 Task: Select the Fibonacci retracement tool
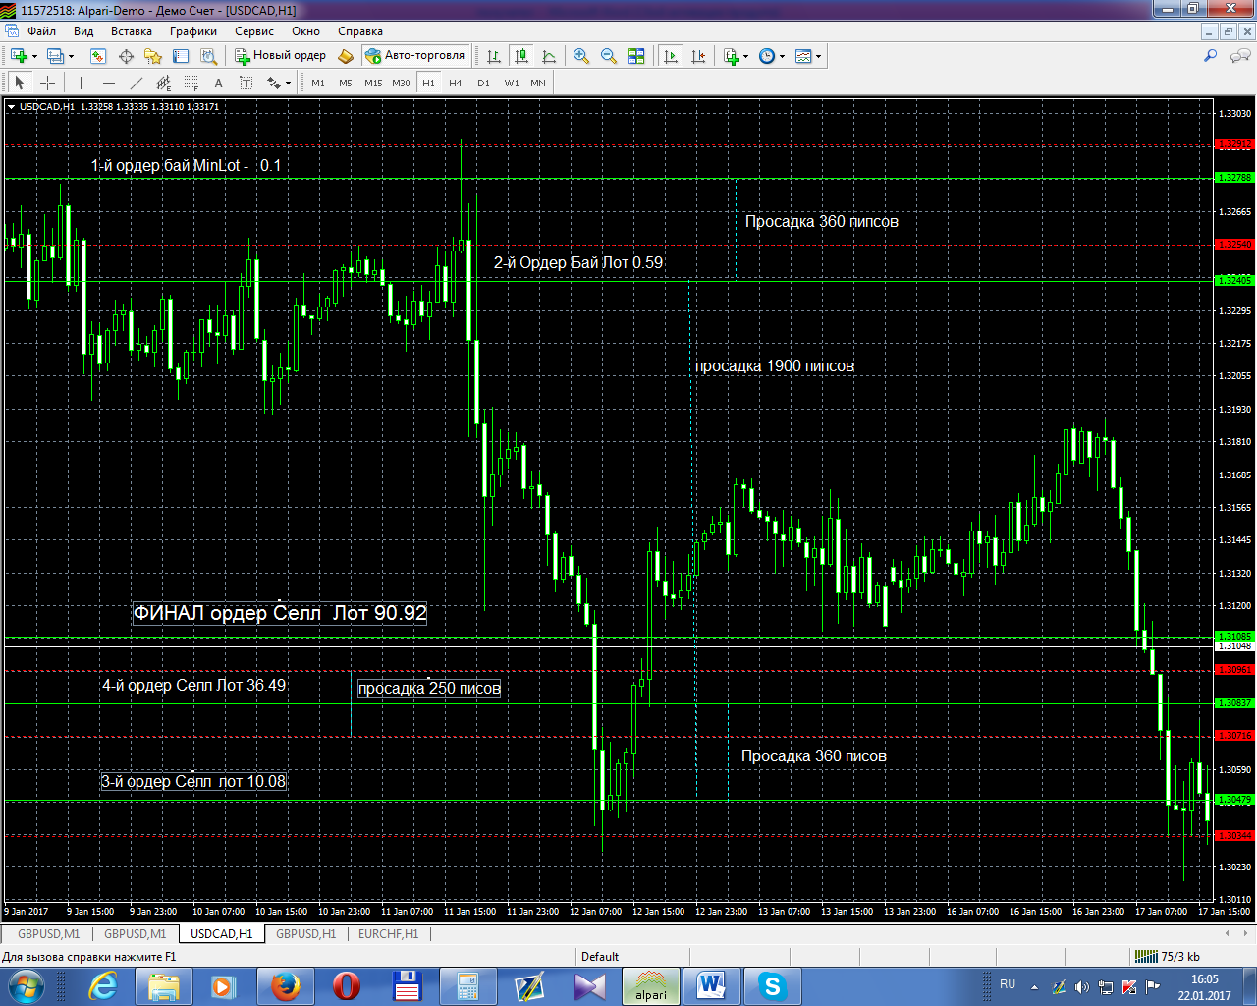(191, 84)
